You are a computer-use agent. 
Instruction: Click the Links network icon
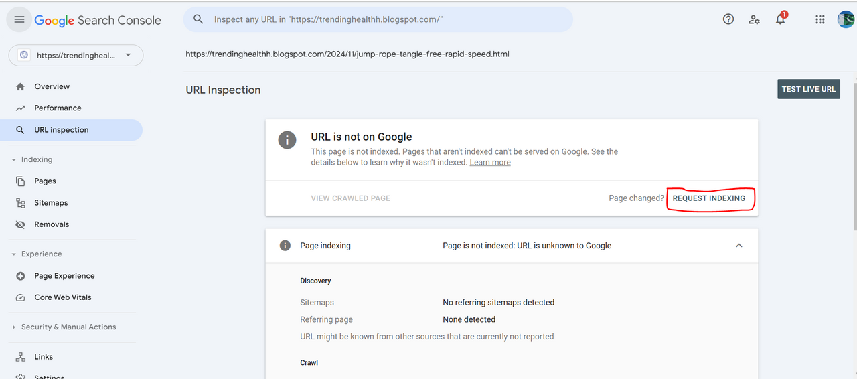click(x=20, y=357)
